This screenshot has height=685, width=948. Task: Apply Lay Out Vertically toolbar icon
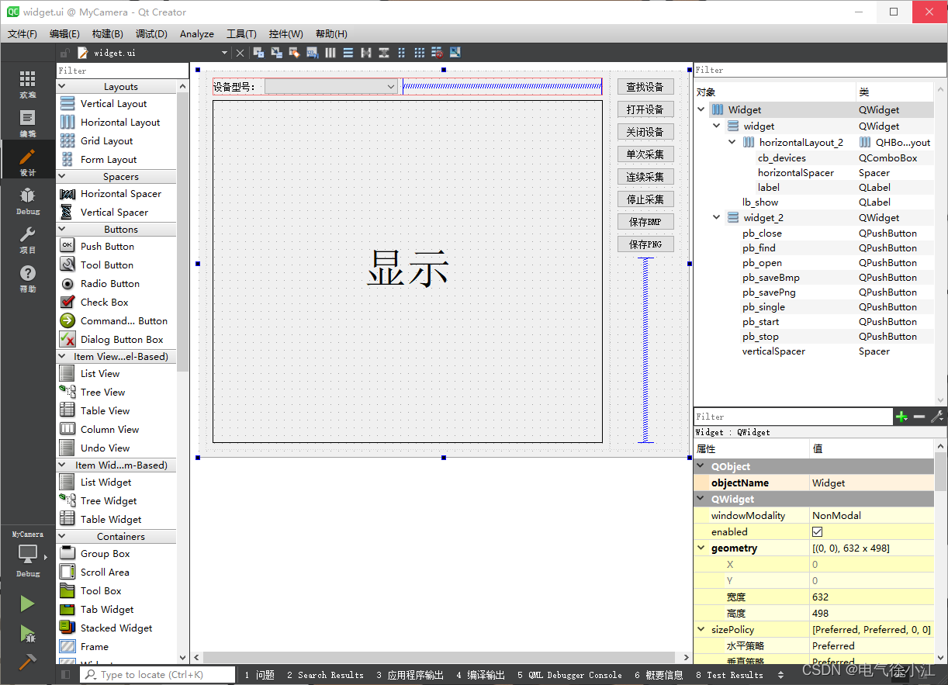pyautogui.click(x=348, y=53)
